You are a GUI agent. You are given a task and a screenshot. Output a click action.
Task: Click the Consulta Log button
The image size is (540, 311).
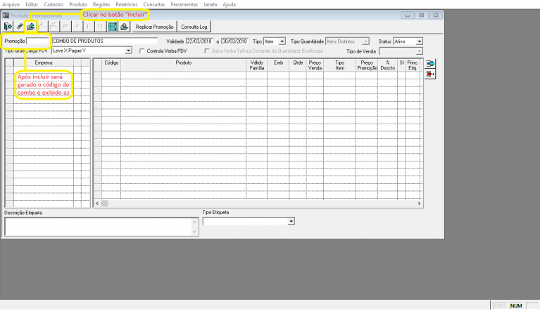[194, 27]
